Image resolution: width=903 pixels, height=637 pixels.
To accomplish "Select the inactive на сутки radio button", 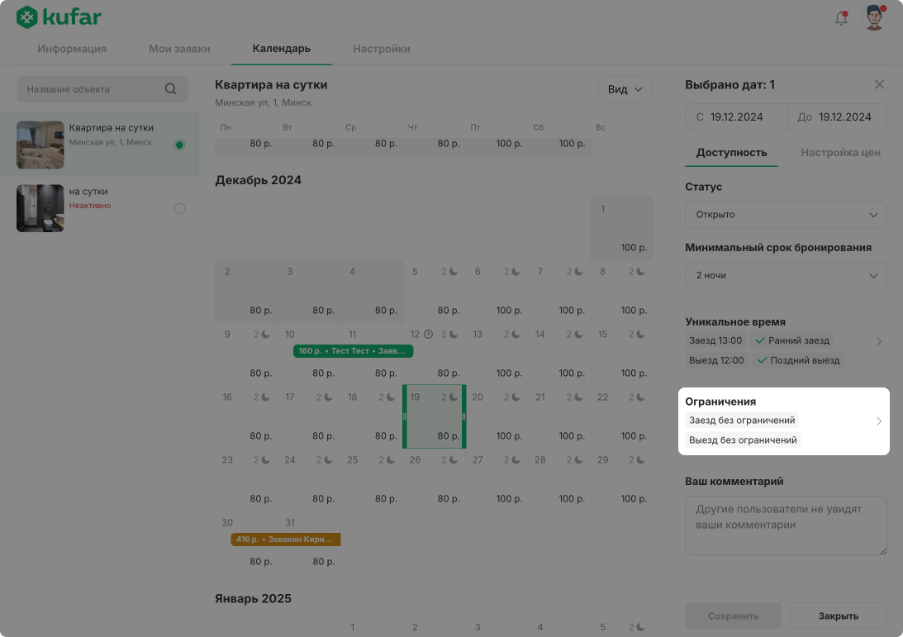I will [x=179, y=208].
